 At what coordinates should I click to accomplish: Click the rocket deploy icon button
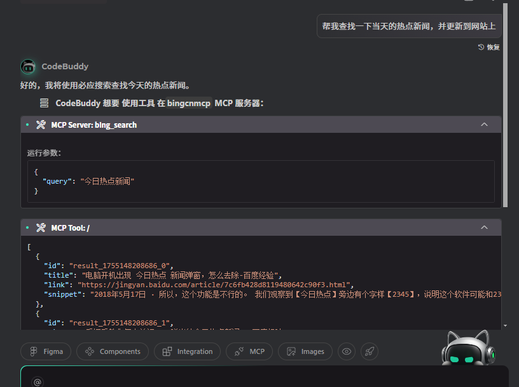point(370,351)
